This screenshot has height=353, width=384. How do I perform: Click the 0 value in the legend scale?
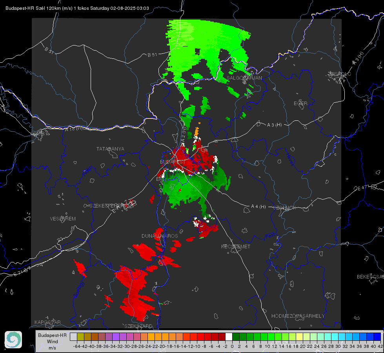pyautogui.click(x=232, y=346)
